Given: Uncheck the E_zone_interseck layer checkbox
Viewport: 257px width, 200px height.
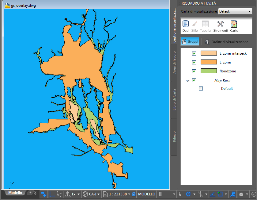Looking at the screenshot, I should 194,53.
